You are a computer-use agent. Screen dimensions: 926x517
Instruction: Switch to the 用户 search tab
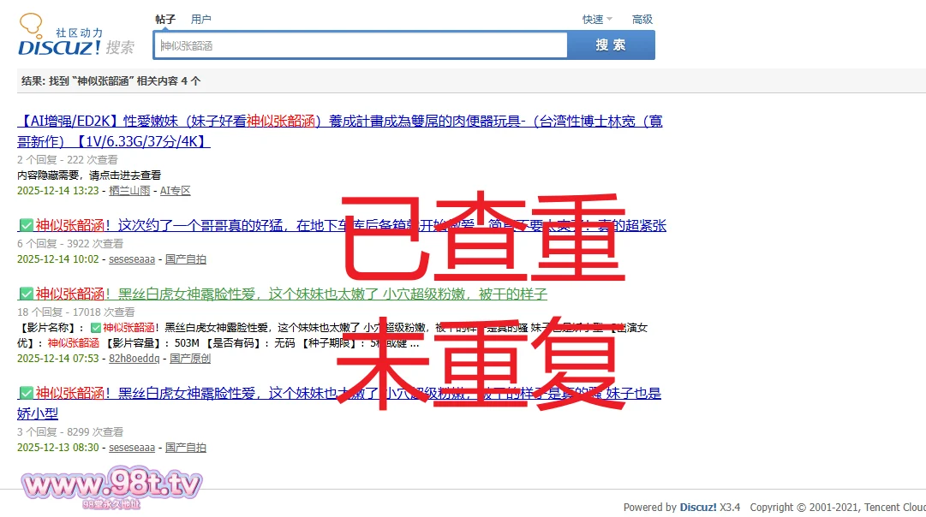point(201,19)
